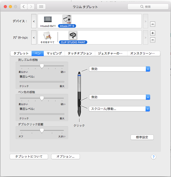Viewport: 171px width, 177px height.
Task: Click the back navigation arrow in toolbar
Action: (24, 7)
